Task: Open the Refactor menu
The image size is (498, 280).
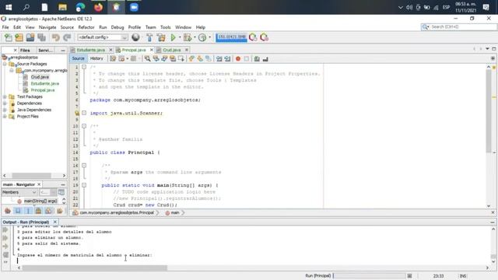Action: tap(86, 27)
